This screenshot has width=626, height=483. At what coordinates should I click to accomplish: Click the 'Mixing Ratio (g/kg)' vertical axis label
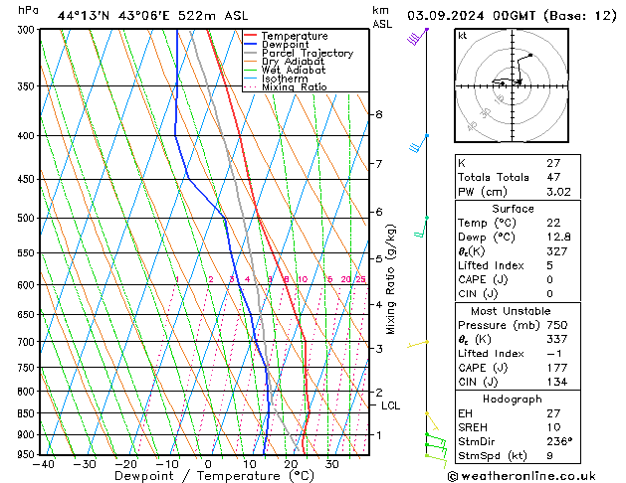(390, 279)
